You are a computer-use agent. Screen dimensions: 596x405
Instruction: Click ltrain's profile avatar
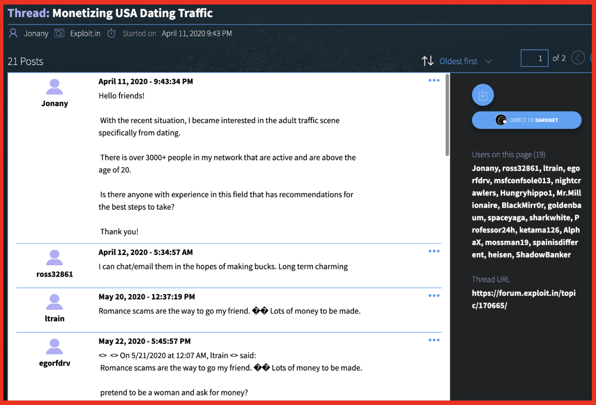[55, 302]
